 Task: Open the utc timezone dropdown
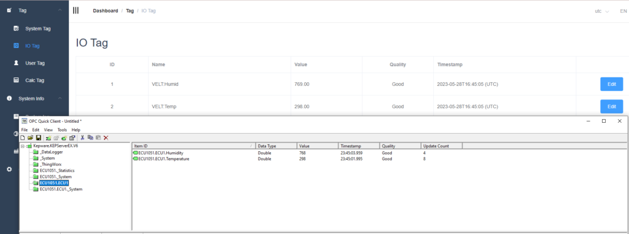(x=602, y=11)
